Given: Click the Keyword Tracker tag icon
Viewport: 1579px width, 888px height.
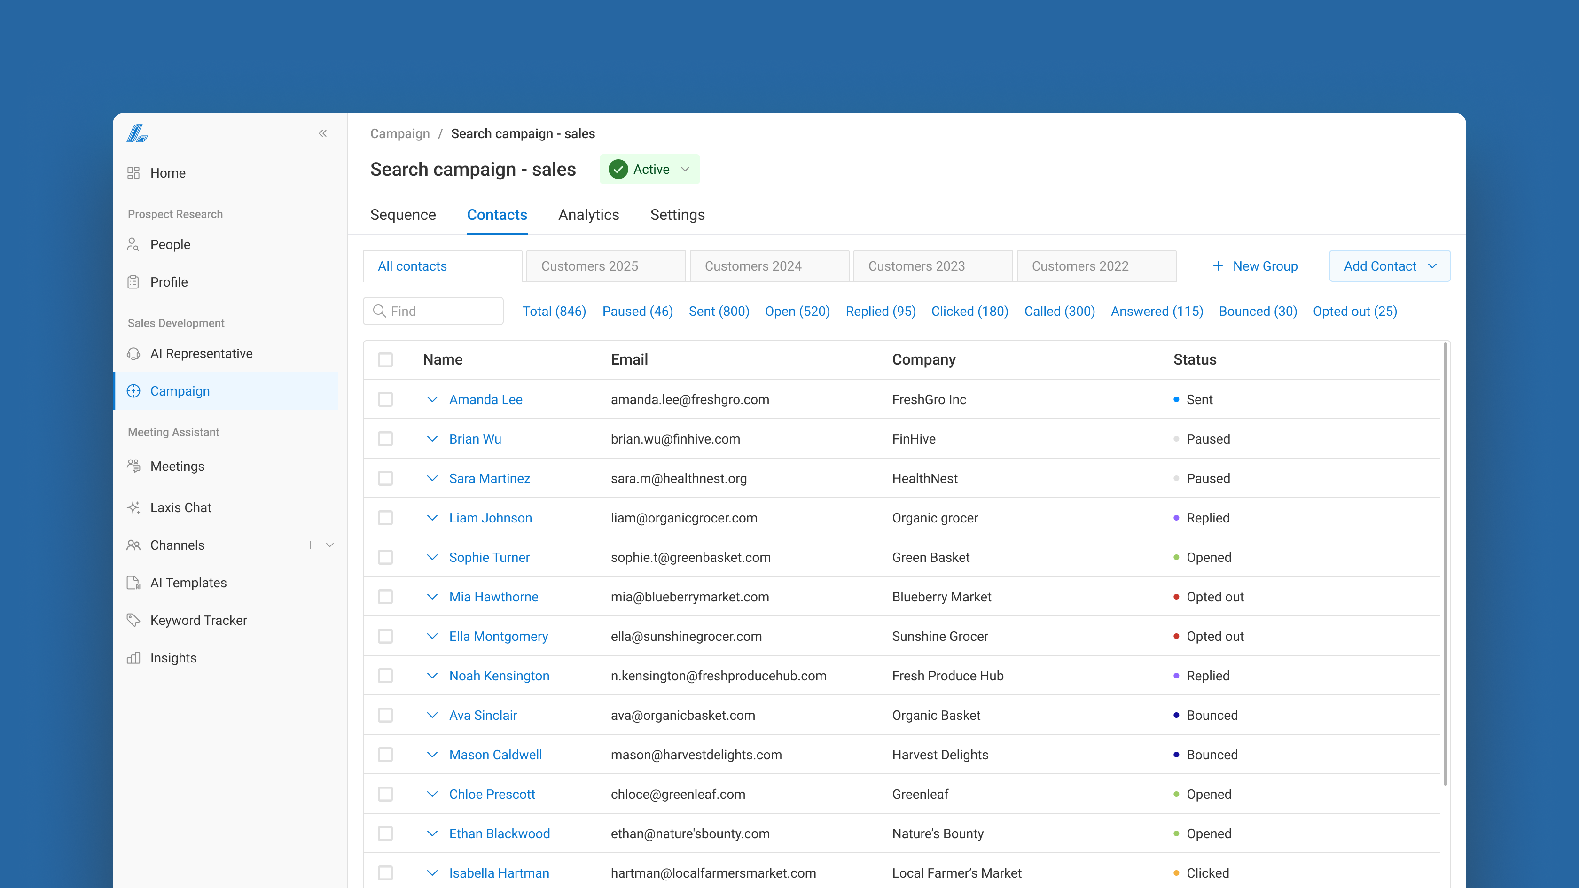Looking at the screenshot, I should pyautogui.click(x=133, y=620).
